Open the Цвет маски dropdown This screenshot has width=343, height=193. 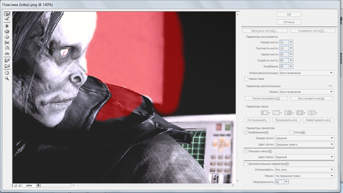coord(305,157)
